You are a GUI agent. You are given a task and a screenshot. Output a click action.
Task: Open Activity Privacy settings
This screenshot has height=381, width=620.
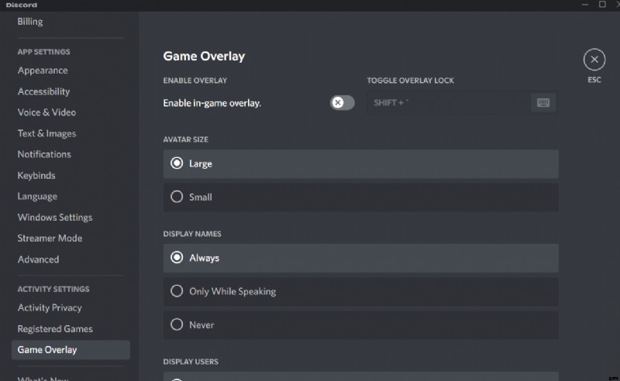click(x=50, y=308)
